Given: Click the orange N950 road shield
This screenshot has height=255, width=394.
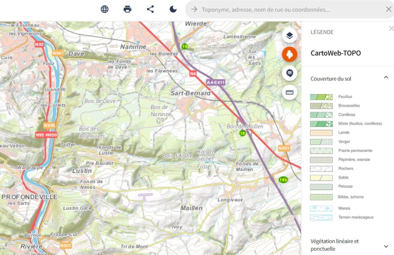Looking at the screenshot, I should pyautogui.click(x=49, y=125).
